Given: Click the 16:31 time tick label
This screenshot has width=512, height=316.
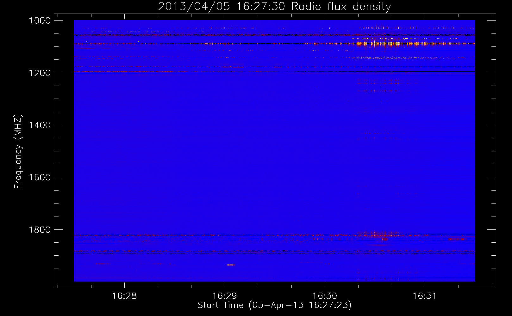Looking at the screenshot, I should click(425, 296).
